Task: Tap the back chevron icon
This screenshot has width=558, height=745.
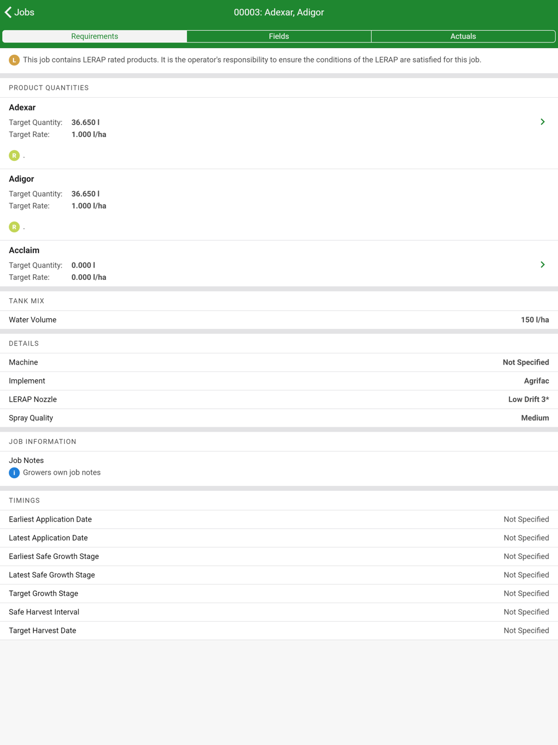Action: pyautogui.click(x=8, y=12)
